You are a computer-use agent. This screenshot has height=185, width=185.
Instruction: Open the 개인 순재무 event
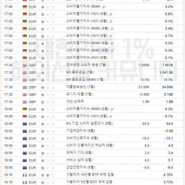(75, 102)
